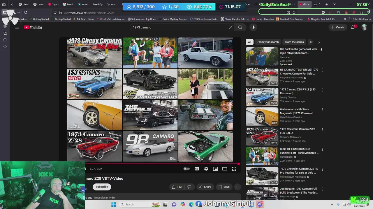Select the All filter chip
Image resolution: width=373 pixels, height=209 pixels.
tap(249, 42)
